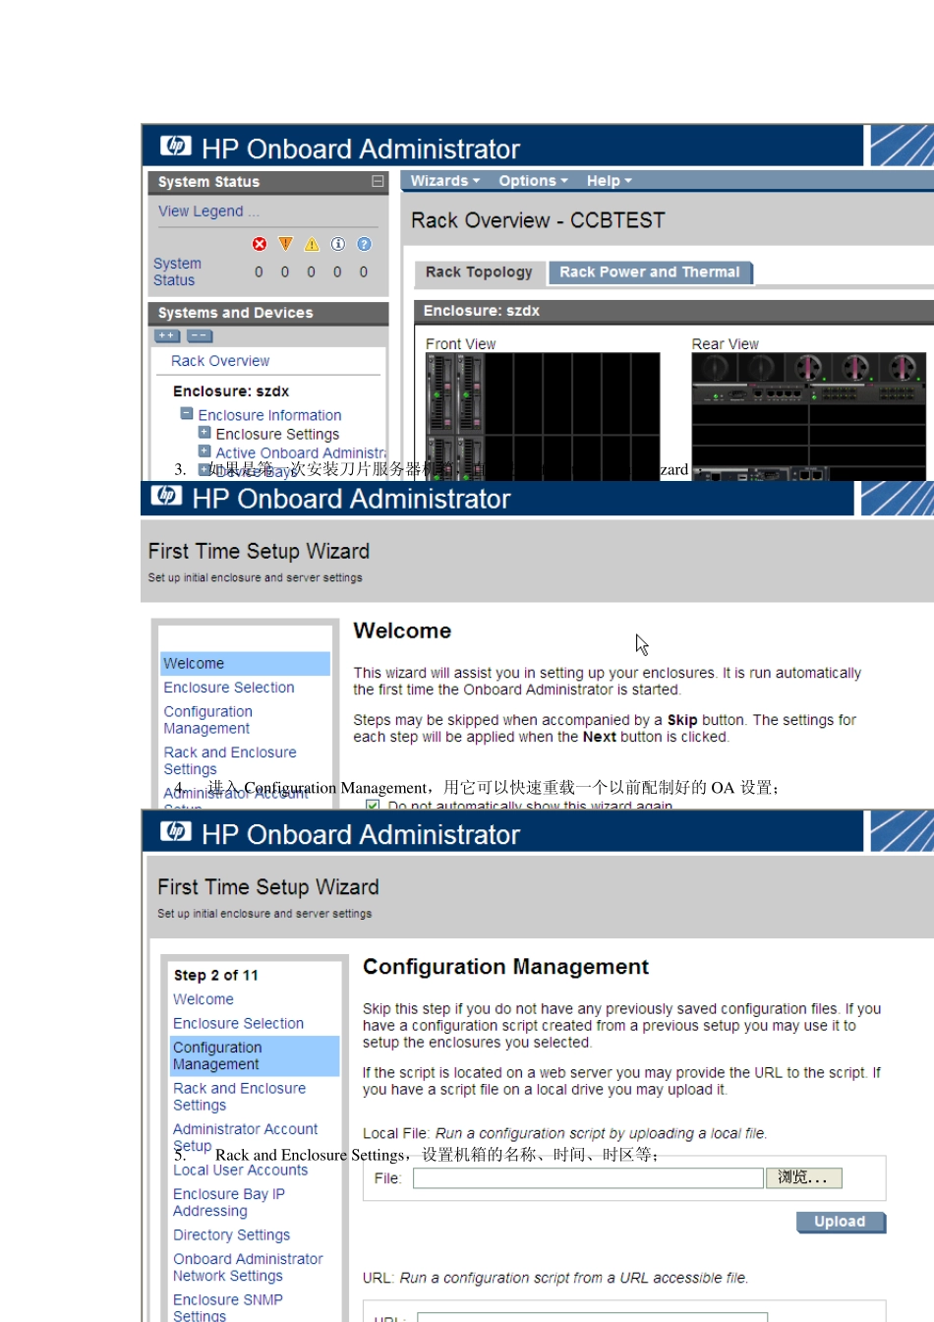
Task: Open the Wizards dropdown menu
Action: point(444,181)
